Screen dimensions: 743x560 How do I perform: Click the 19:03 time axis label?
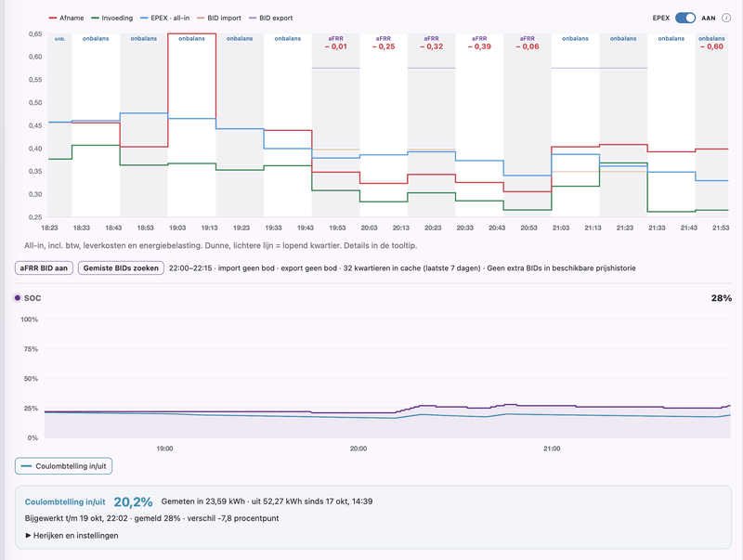coord(177,228)
